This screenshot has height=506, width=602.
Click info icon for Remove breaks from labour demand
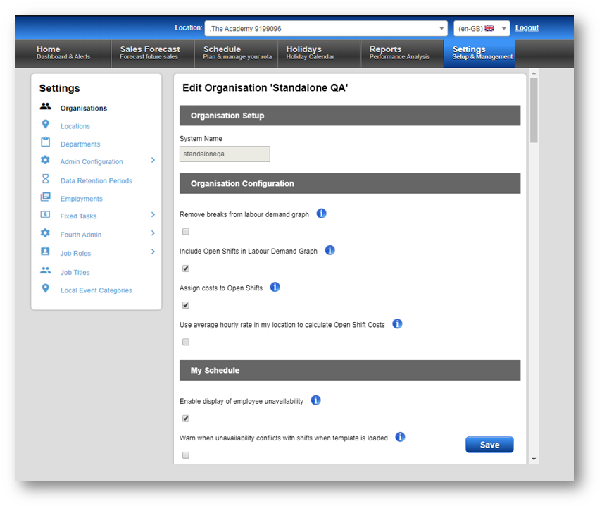point(322,214)
